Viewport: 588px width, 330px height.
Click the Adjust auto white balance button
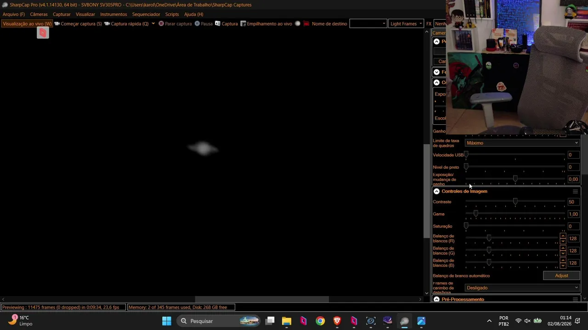561,275
